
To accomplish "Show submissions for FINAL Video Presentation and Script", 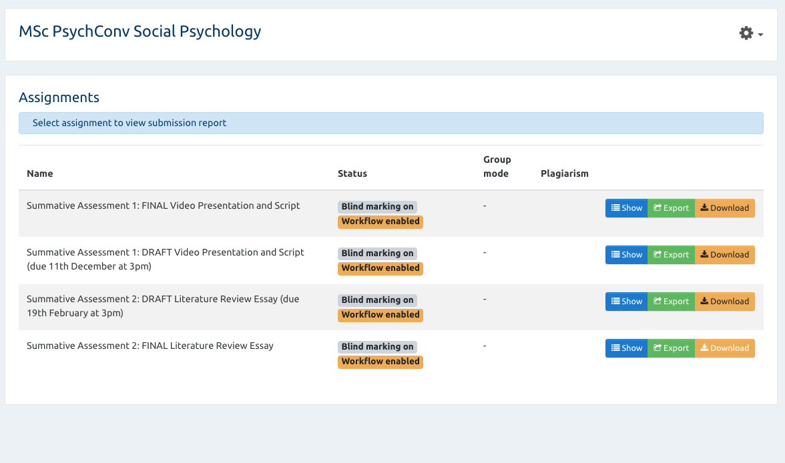I will [x=626, y=208].
